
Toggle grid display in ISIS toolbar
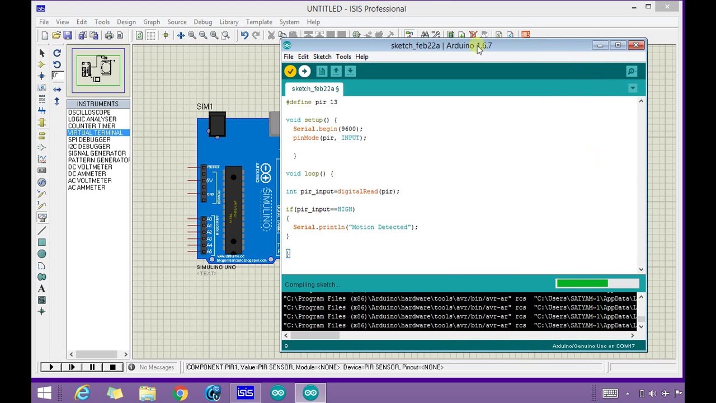151,35
